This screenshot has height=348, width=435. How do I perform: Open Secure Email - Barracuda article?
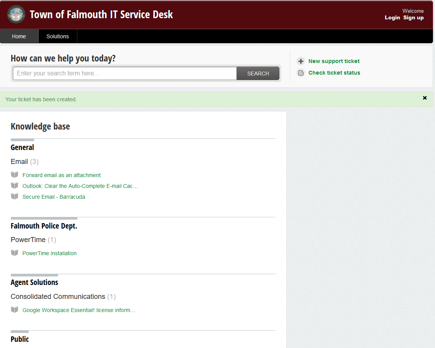coord(54,197)
